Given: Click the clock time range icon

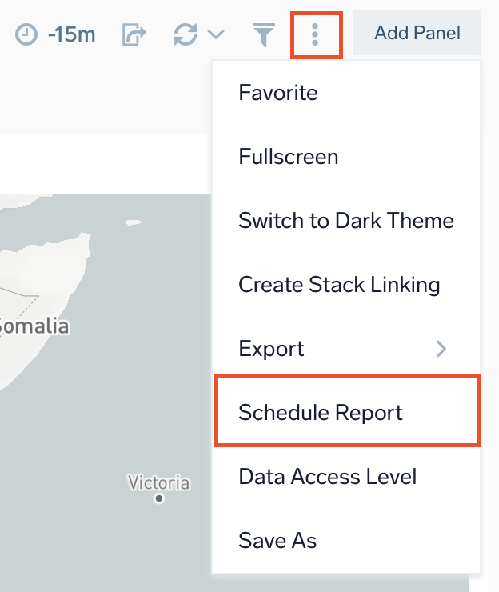Looking at the screenshot, I should (26, 34).
